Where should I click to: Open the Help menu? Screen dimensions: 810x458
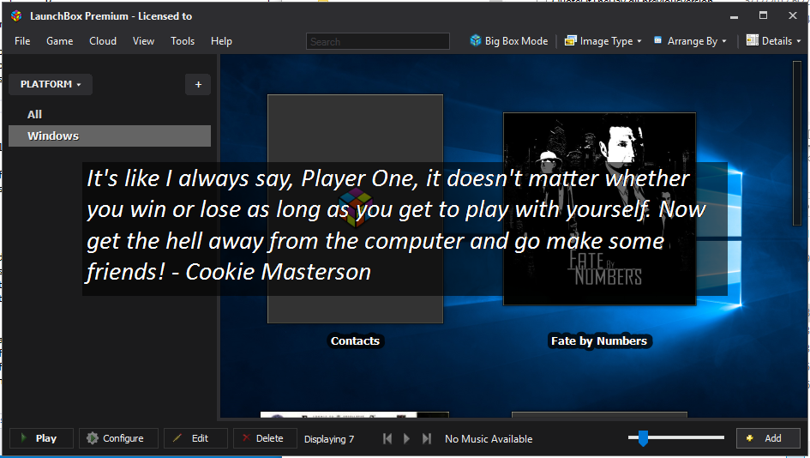click(221, 41)
